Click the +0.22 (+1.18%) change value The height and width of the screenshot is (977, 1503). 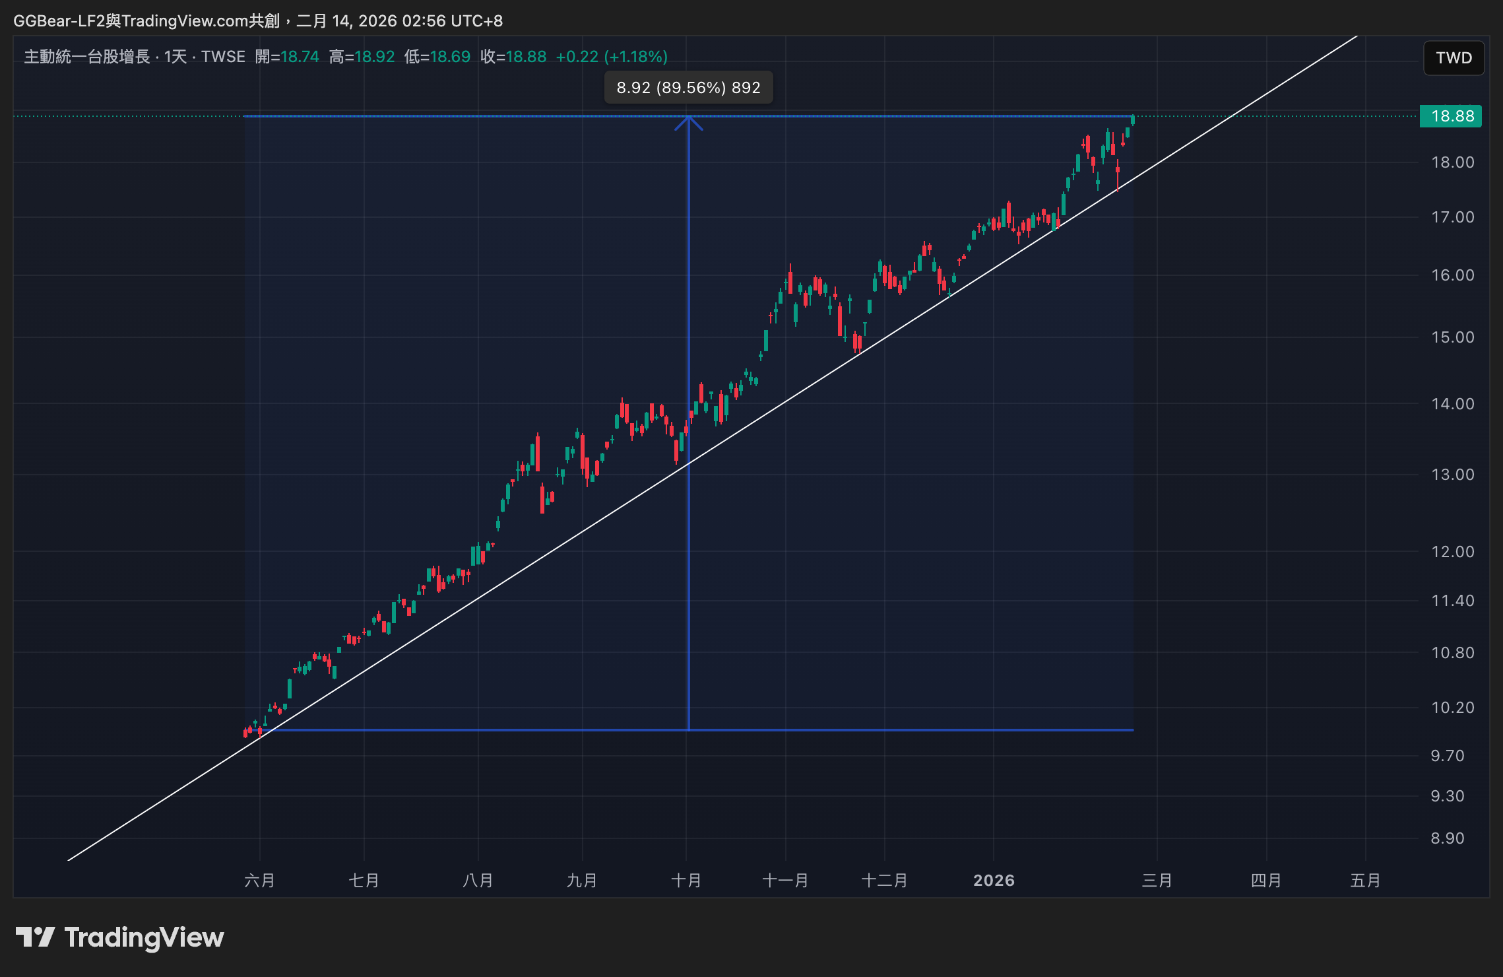point(612,57)
